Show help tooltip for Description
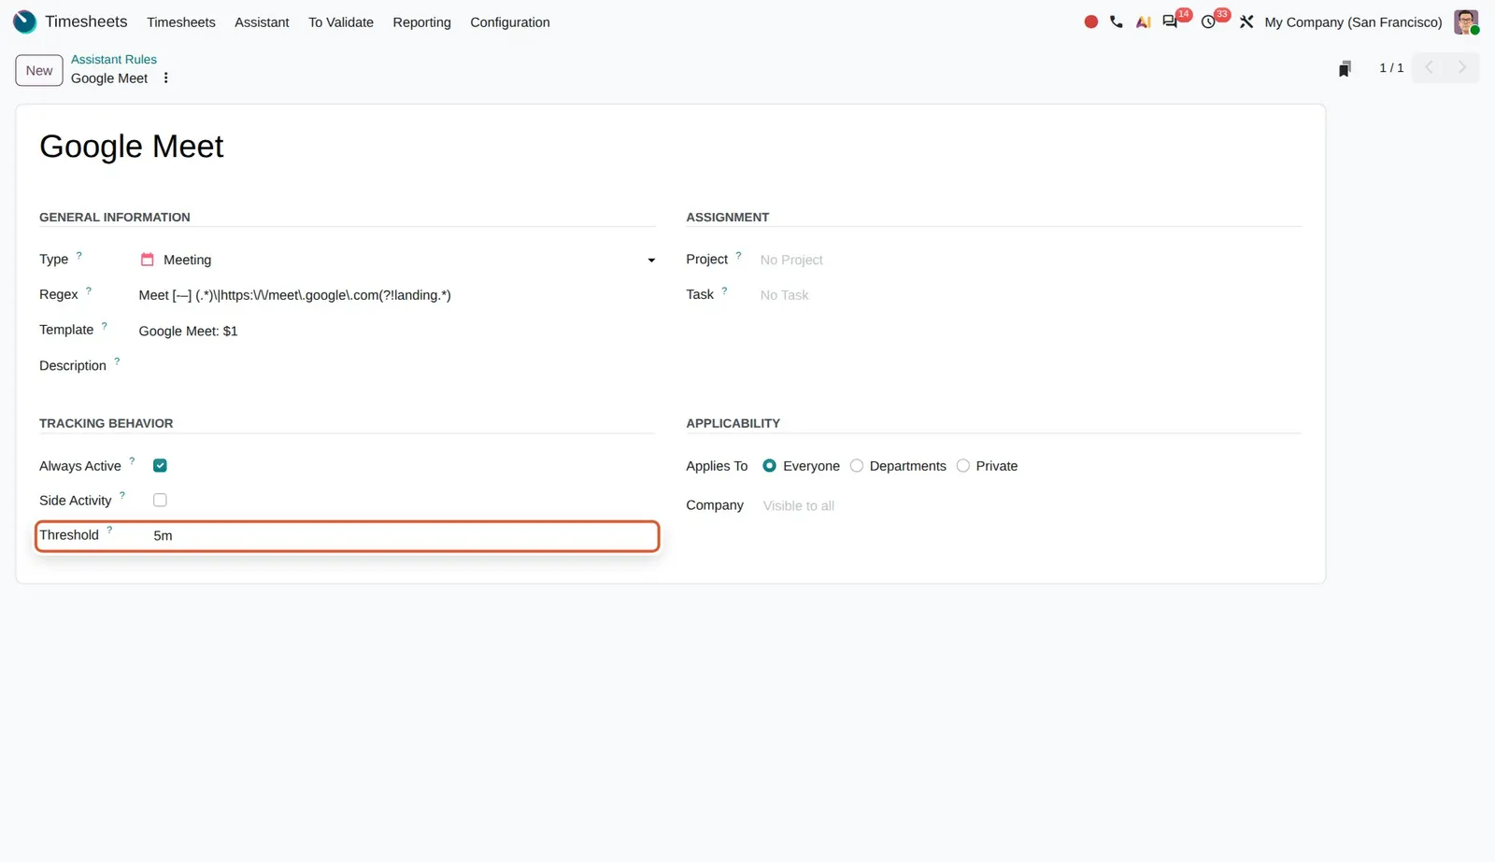Viewport: 1495px width, 862px height. pyautogui.click(x=117, y=360)
